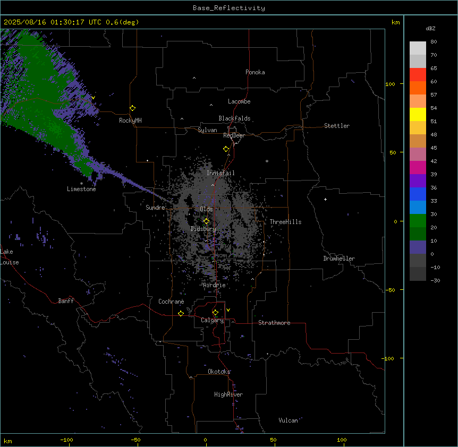Click the Sylvan label on the map
458x447 pixels.
(207, 130)
